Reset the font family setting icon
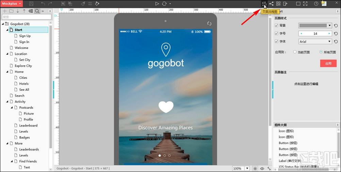 click(336, 41)
